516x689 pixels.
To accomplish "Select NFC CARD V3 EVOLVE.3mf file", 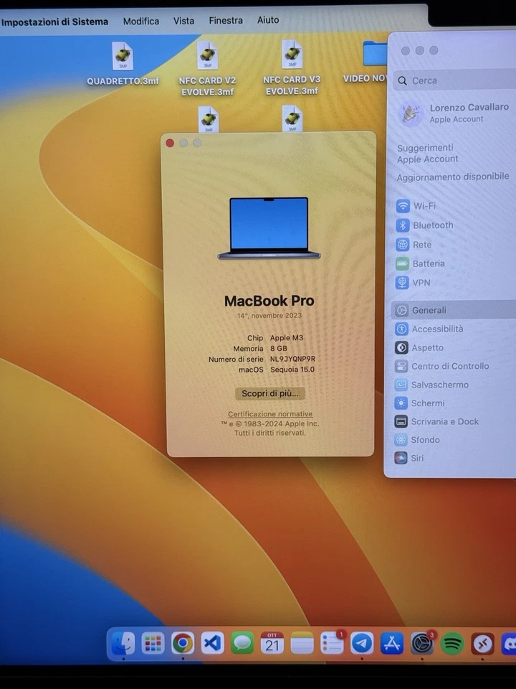I will point(292,67).
